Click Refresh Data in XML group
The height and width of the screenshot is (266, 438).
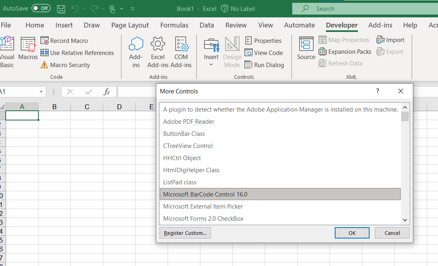point(340,63)
